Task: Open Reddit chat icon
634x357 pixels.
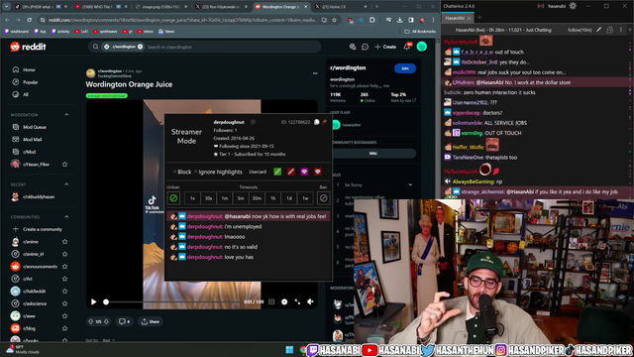Action: click(x=366, y=47)
